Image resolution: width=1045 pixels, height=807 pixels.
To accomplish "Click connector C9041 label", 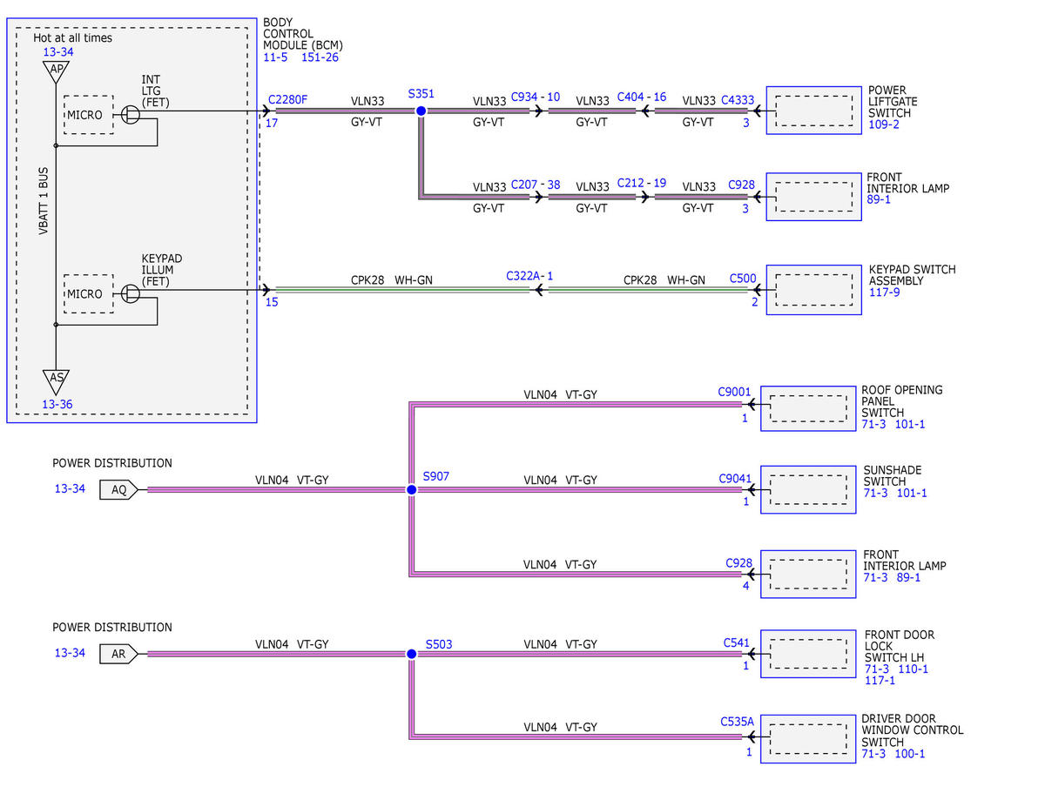I will 734,478.
